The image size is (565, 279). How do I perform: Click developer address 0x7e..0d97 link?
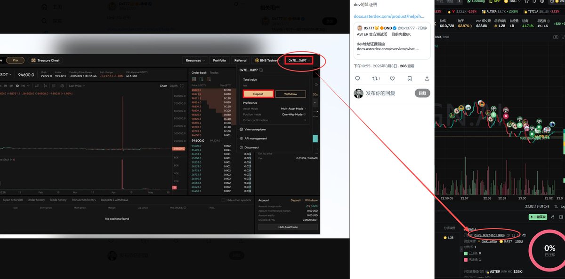pyautogui.click(x=489, y=235)
